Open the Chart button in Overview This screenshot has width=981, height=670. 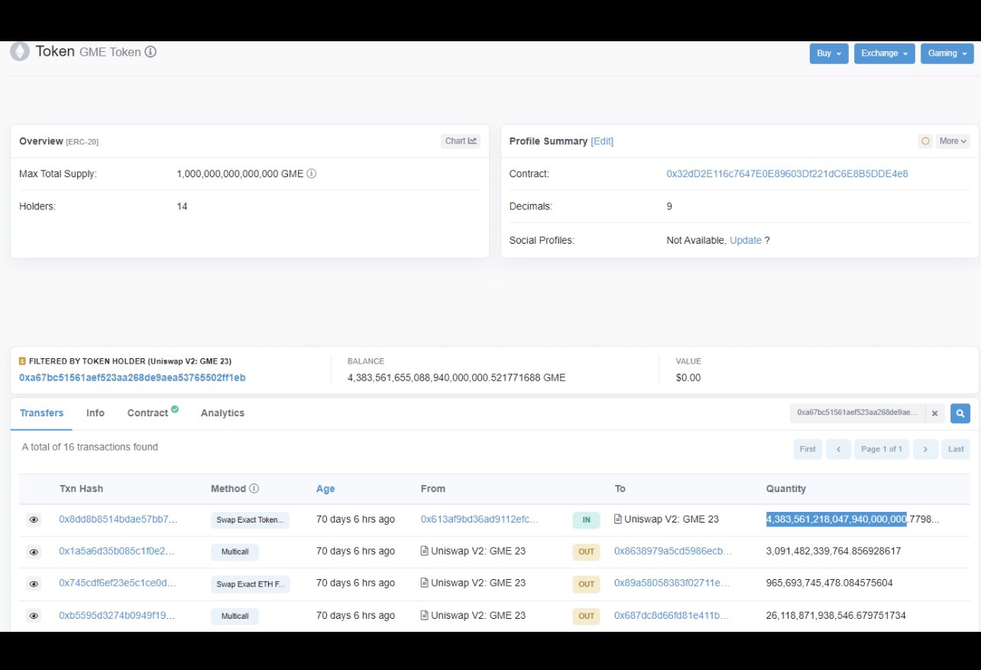click(461, 141)
